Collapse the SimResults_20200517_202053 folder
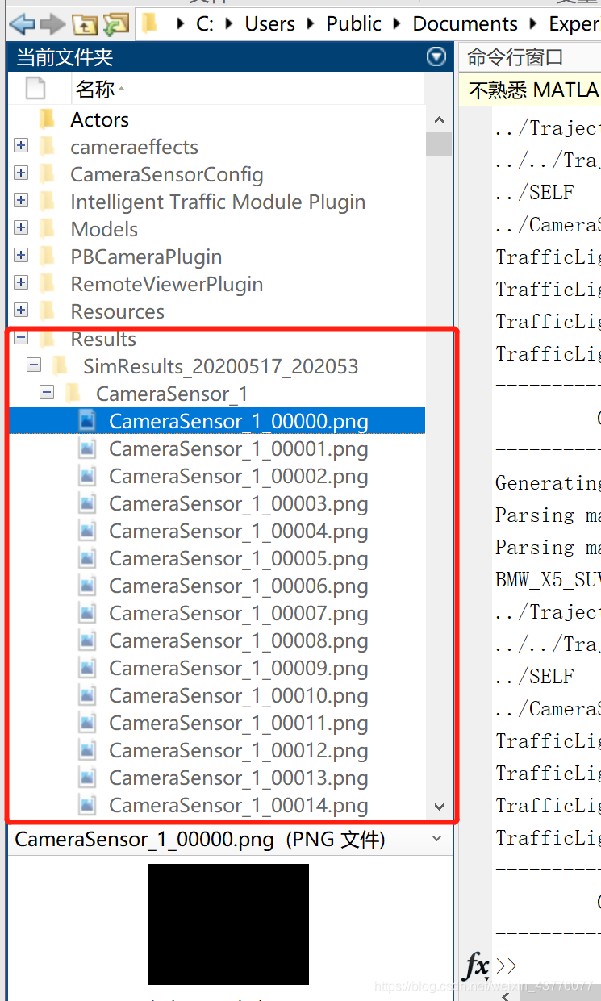The image size is (601, 1001). 34,365
